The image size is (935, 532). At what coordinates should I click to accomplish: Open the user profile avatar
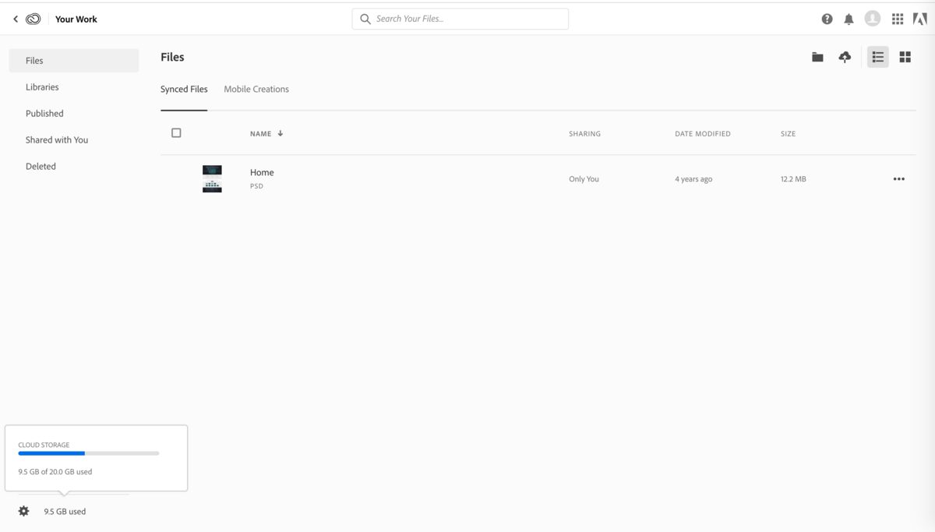point(873,19)
